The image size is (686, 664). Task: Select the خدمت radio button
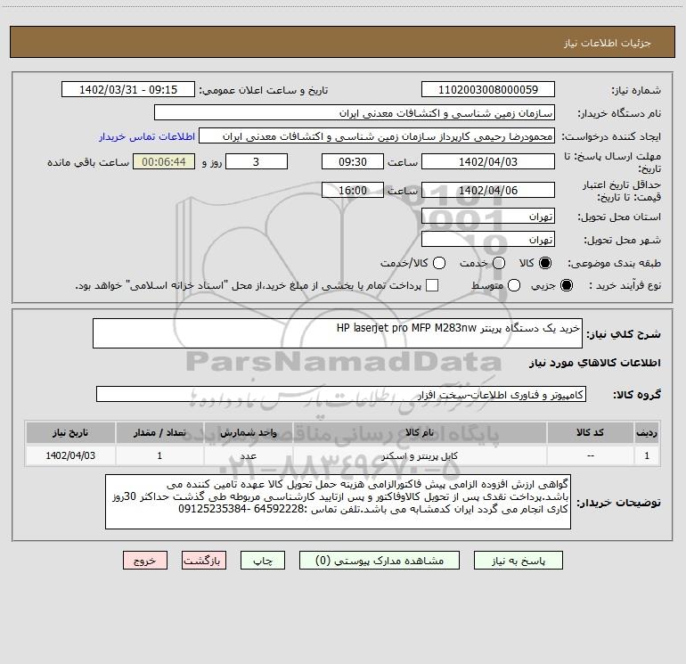499,263
